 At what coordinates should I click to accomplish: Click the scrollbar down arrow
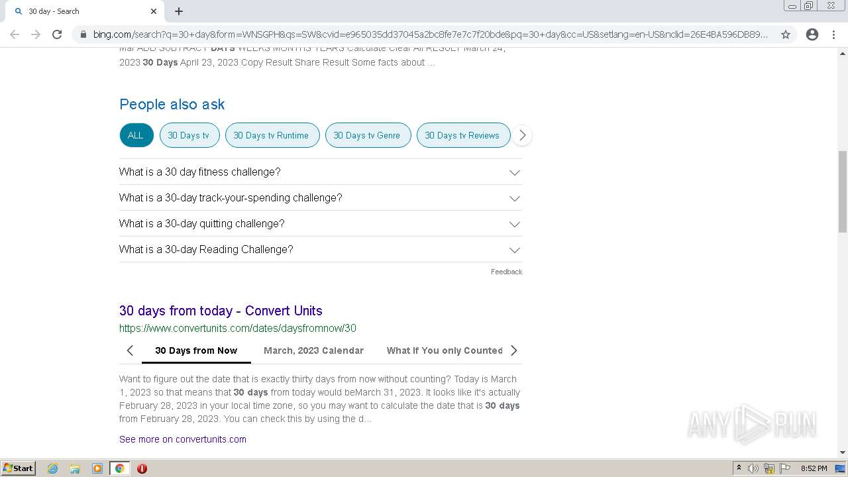pyautogui.click(x=843, y=452)
